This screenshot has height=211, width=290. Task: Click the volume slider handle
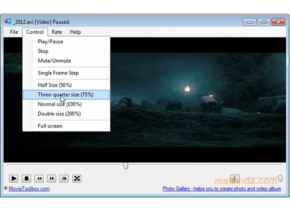pos(280,178)
